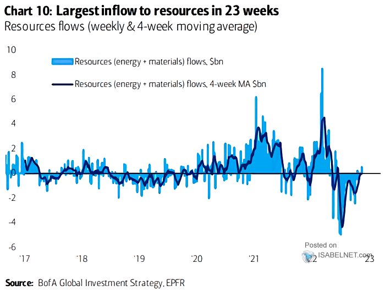Viewport: 385px width, 292px height.
Task: Click the x-axis label '21
Action: pos(254,259)
